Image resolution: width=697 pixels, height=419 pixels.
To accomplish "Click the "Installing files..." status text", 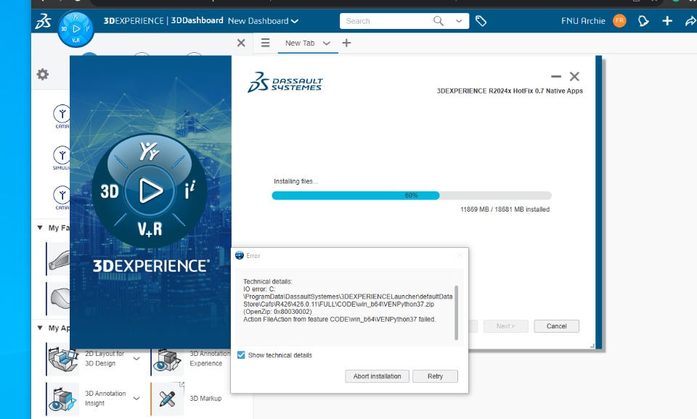I will tap(295, 181).
